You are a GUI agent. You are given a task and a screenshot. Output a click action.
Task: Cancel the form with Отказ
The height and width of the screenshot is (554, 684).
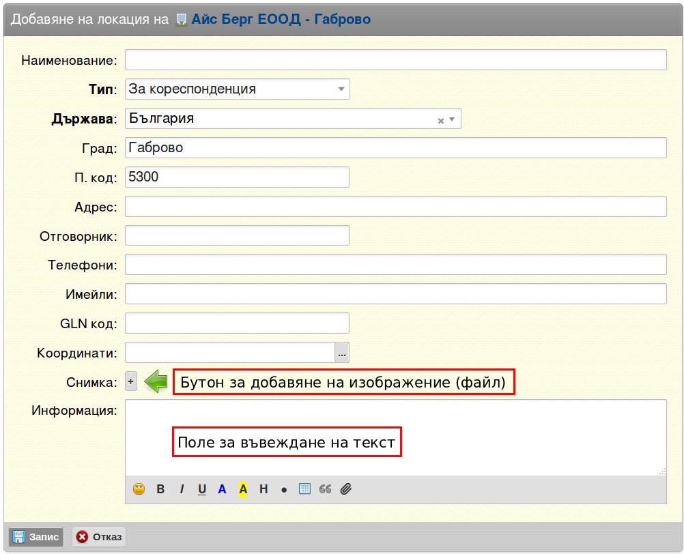[99, 536]
